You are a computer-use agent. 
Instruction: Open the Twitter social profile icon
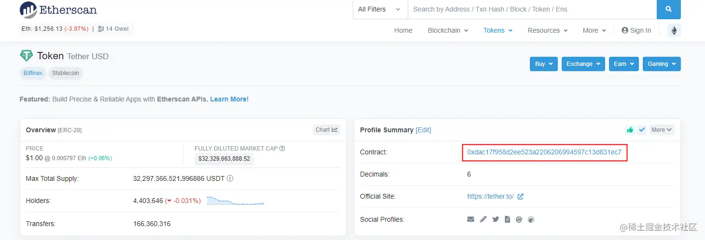(x=496, y=219)
